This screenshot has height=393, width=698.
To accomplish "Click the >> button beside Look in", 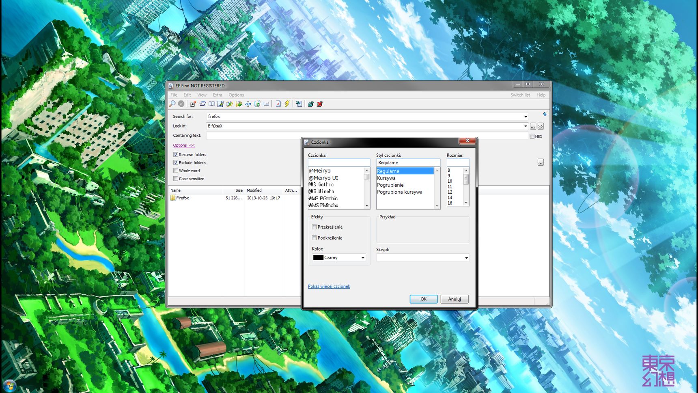I will (x=541, y=126).
